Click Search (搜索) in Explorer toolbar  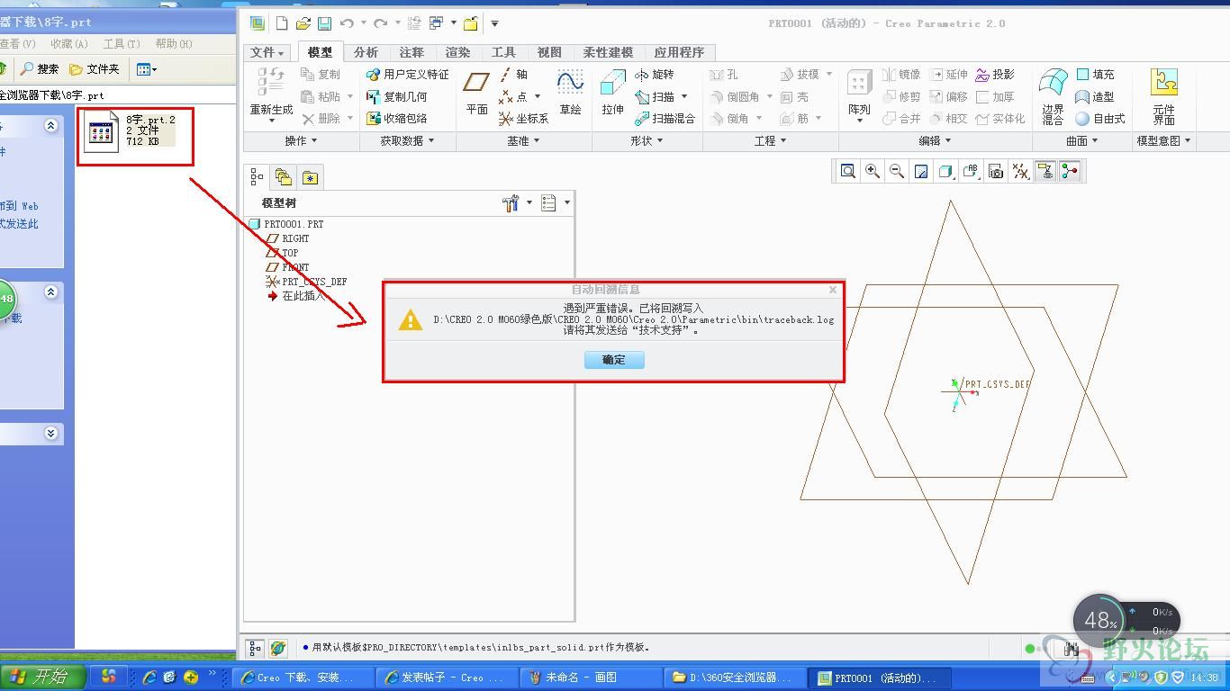tap(41, 69)
